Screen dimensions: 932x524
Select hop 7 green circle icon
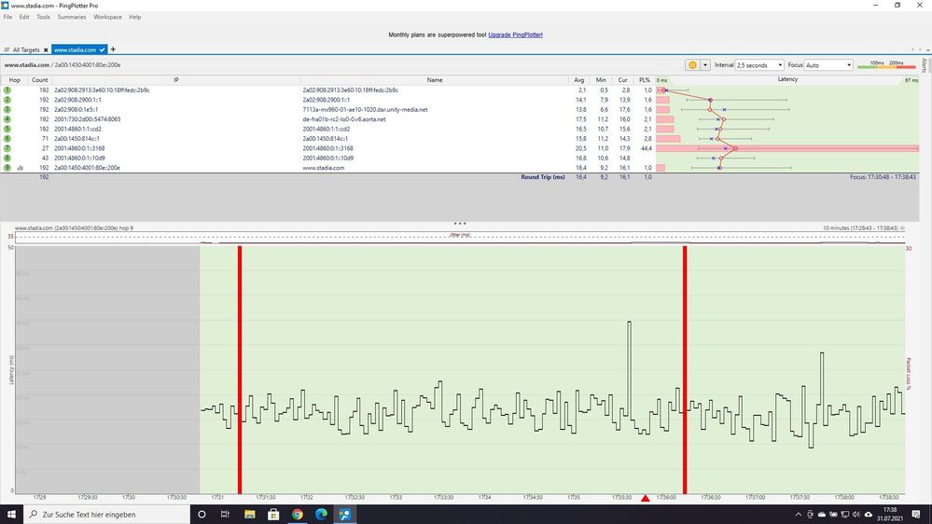click(x=7, y=148)
